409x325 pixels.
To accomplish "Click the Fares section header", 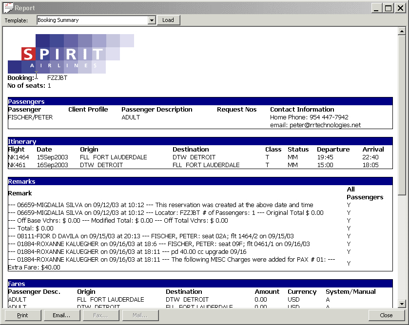I will [x=200, y=284].
